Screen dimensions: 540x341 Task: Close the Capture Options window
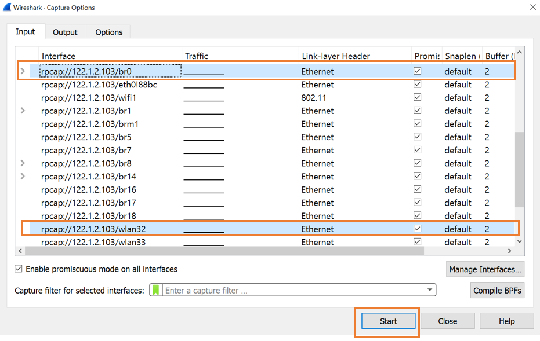[x=533, y=7]
